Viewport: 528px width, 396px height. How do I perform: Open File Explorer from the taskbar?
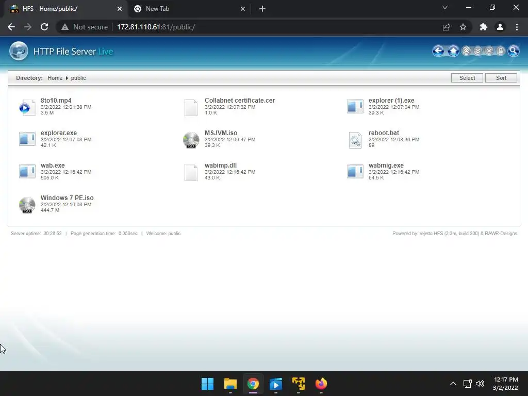(230, 384)
